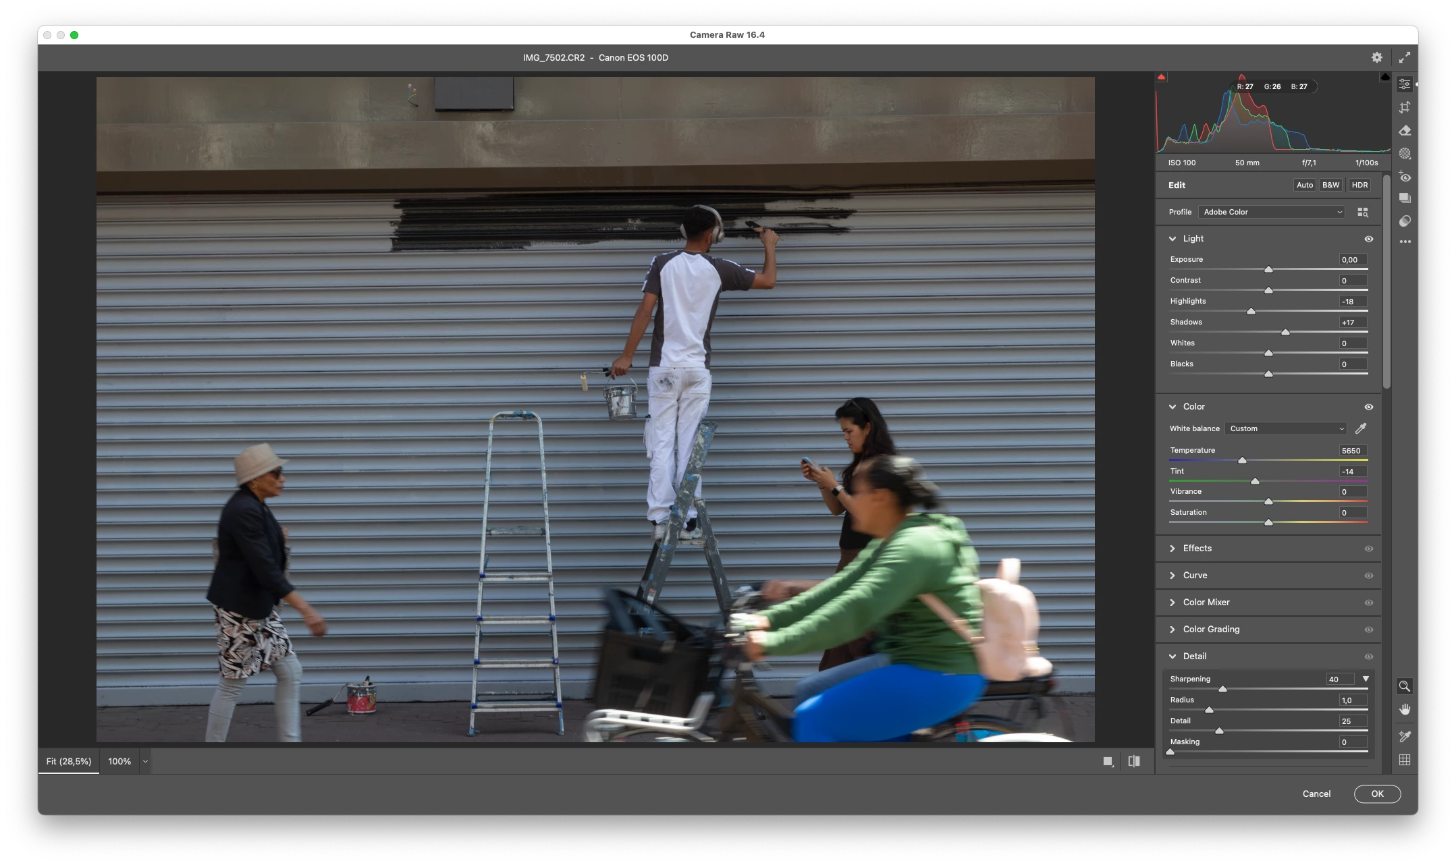Open the Profile Adobe Color dropdown
Image resolution: width=1456 pixels, height=865 pixels.
(1272, 212)
